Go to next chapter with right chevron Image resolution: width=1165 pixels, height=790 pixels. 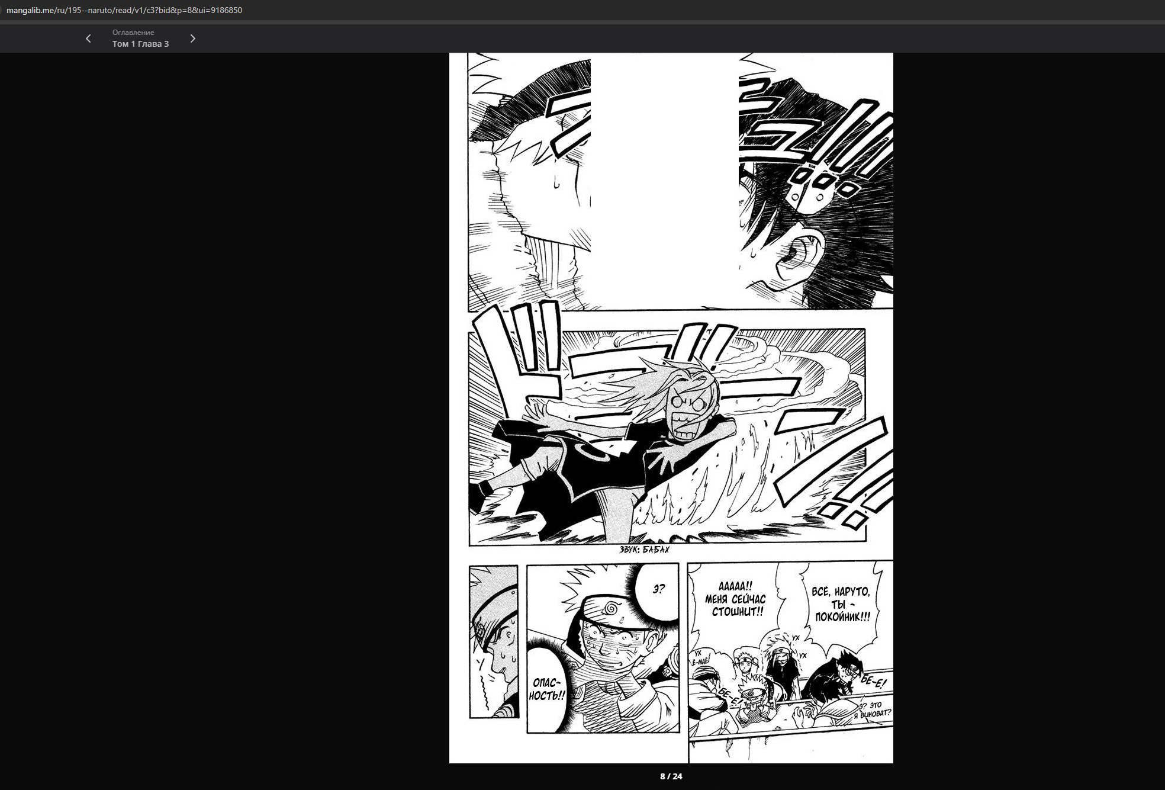192,38
